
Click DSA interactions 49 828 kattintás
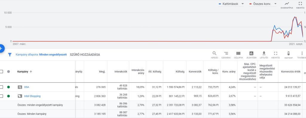(122, 87)
